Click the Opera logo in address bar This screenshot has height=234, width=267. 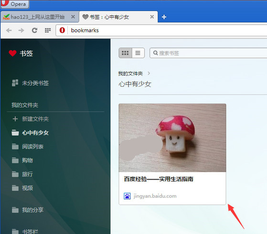tap(62, 31)
